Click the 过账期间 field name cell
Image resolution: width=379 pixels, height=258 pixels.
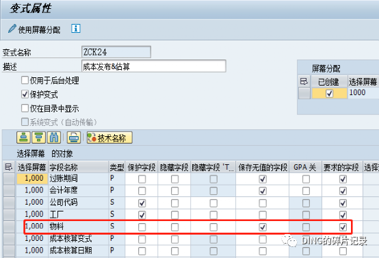pyautogui.click(x=78, y=179)
